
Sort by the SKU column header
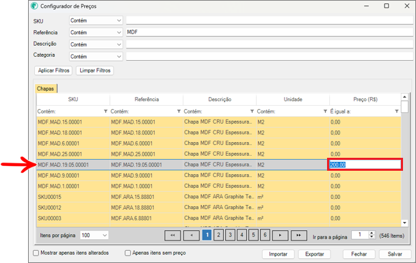click(x=73, y=99)
